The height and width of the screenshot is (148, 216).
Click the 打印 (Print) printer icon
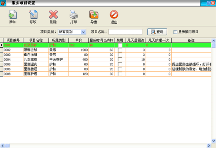pyautogui.click(x=74, y=14)
